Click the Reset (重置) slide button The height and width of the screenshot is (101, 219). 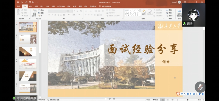coord(41,13)
